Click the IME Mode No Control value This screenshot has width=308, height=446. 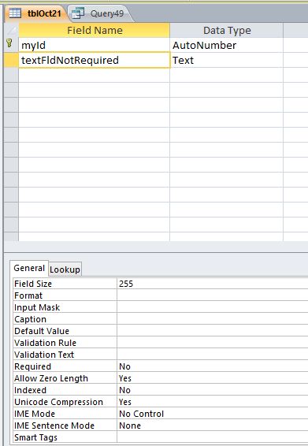coord(213,414)
